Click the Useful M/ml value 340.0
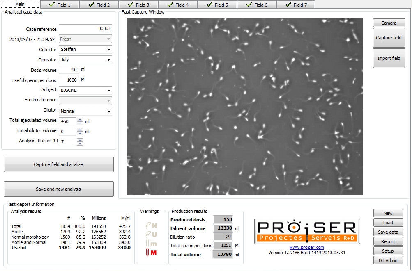This screenshot has width=412, height=271. tap(124, 248)
